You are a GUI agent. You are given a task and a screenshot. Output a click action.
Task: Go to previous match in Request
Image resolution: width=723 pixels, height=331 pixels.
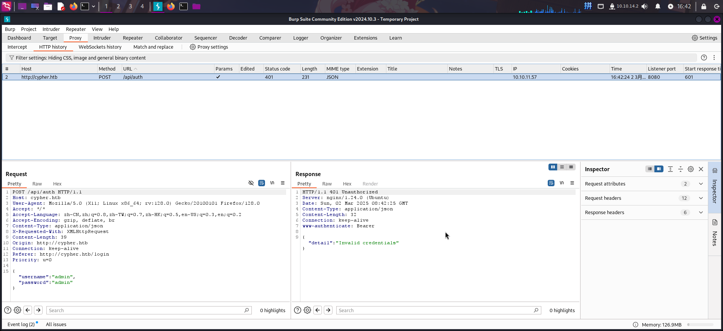click(28, 310)
